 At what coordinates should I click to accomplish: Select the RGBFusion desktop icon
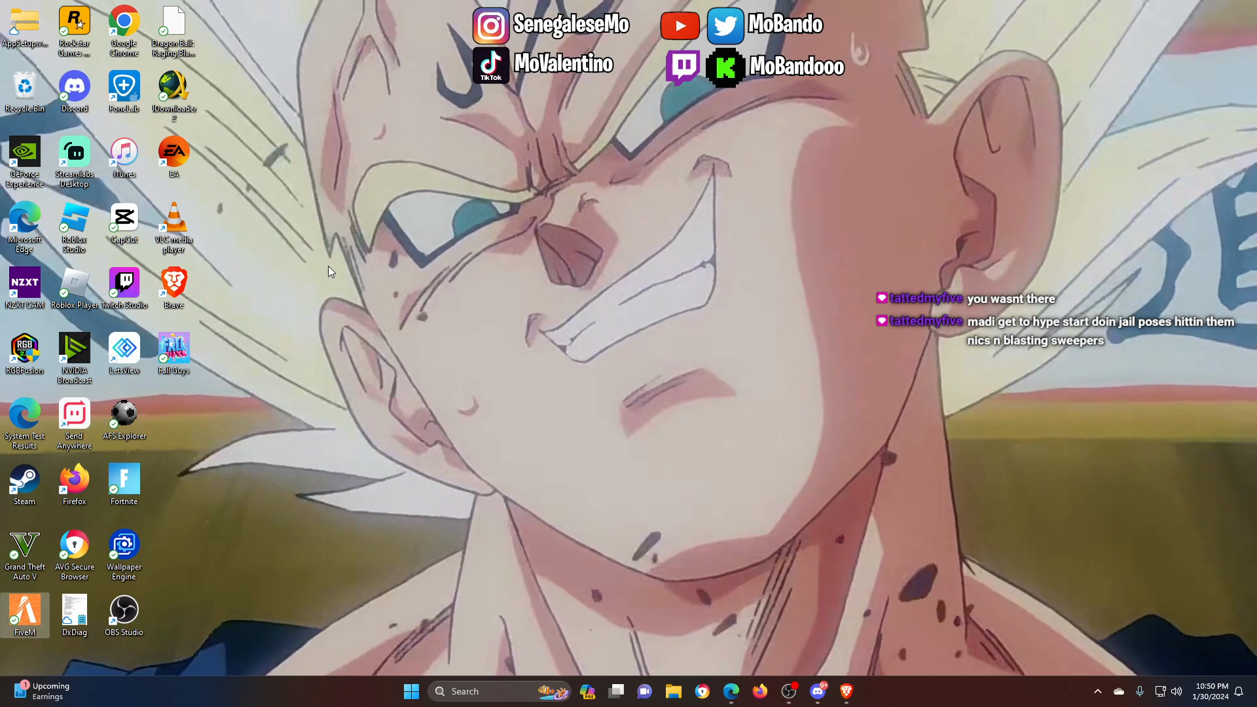pos(24,353)
